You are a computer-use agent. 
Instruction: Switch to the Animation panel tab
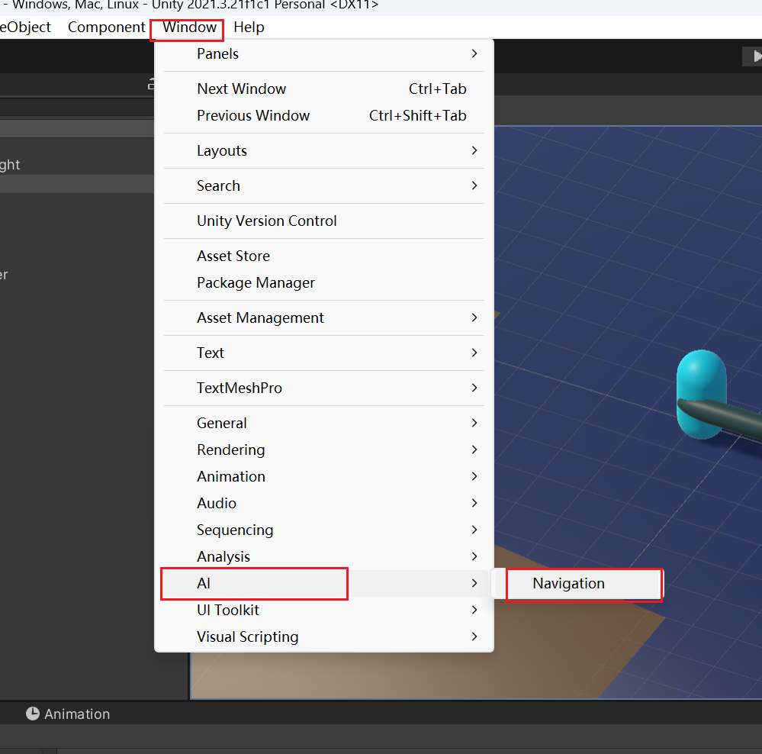point(68,714)
